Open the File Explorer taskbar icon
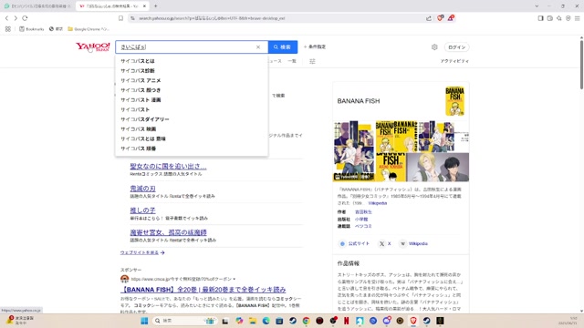 (x=253, y=321)
